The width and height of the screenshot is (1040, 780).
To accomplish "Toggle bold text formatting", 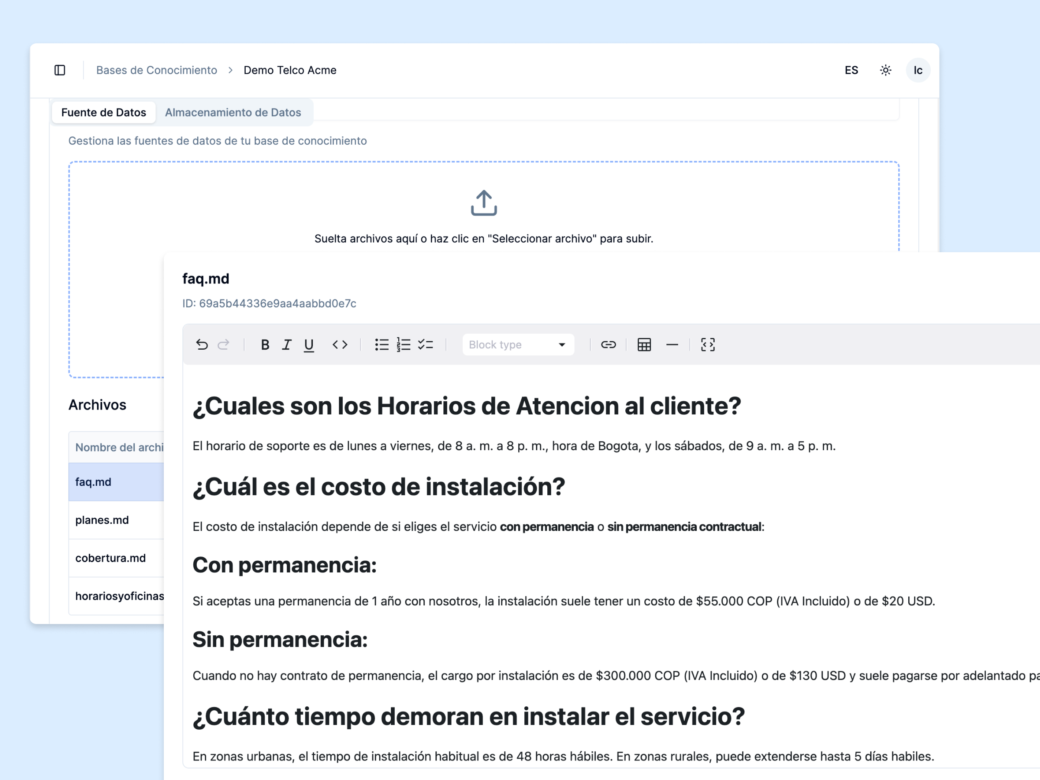I will pos(265,344).
